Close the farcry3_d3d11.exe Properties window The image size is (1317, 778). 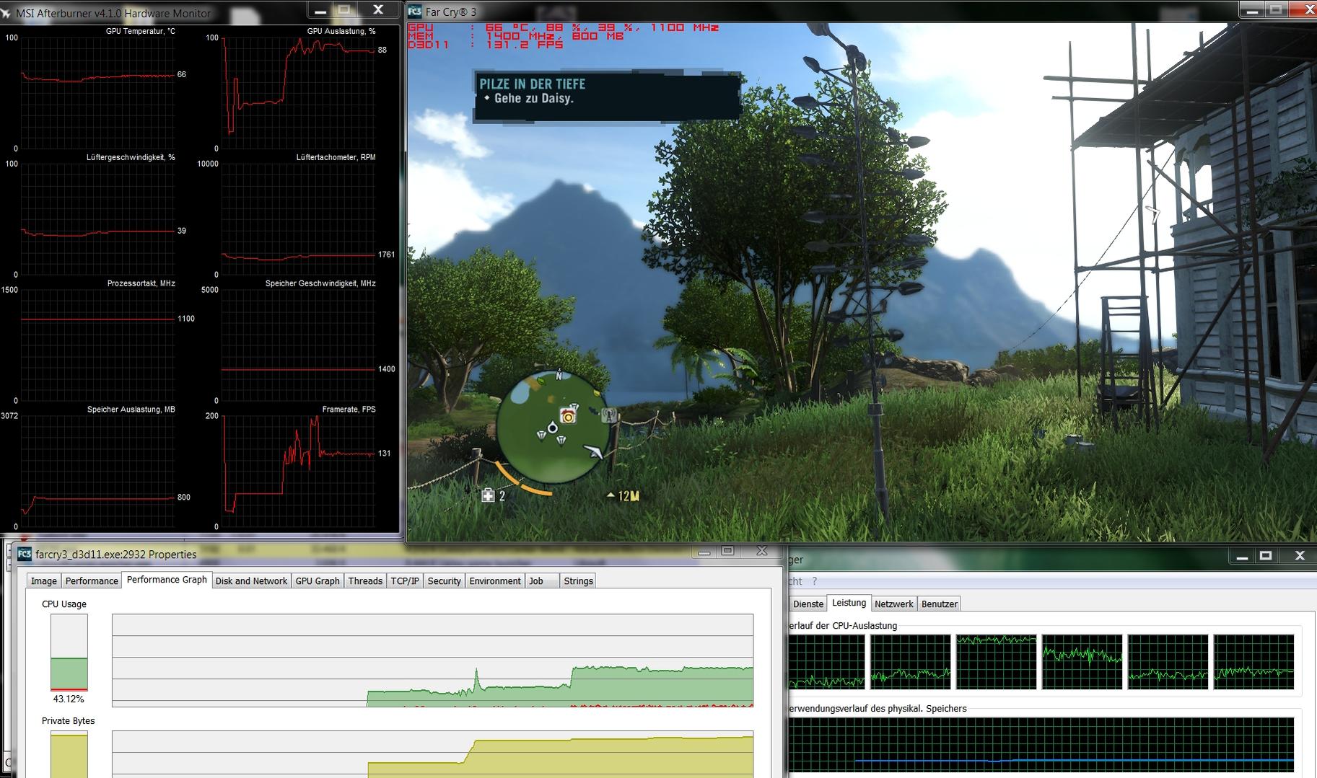pos(761,552)
